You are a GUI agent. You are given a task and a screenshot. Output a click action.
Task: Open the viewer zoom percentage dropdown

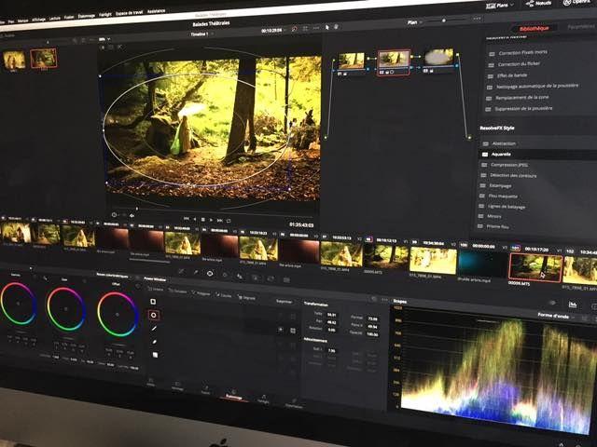(104, 39)
